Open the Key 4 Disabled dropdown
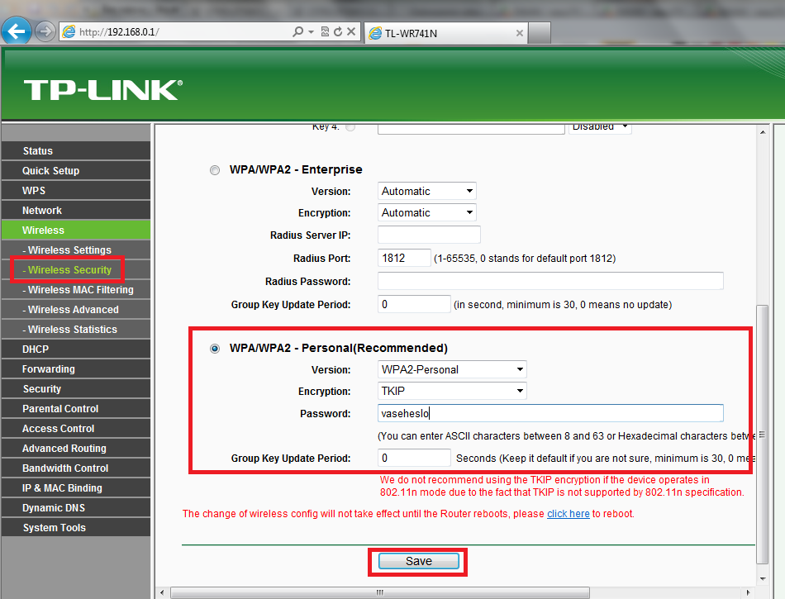 (x=600, y=127)
